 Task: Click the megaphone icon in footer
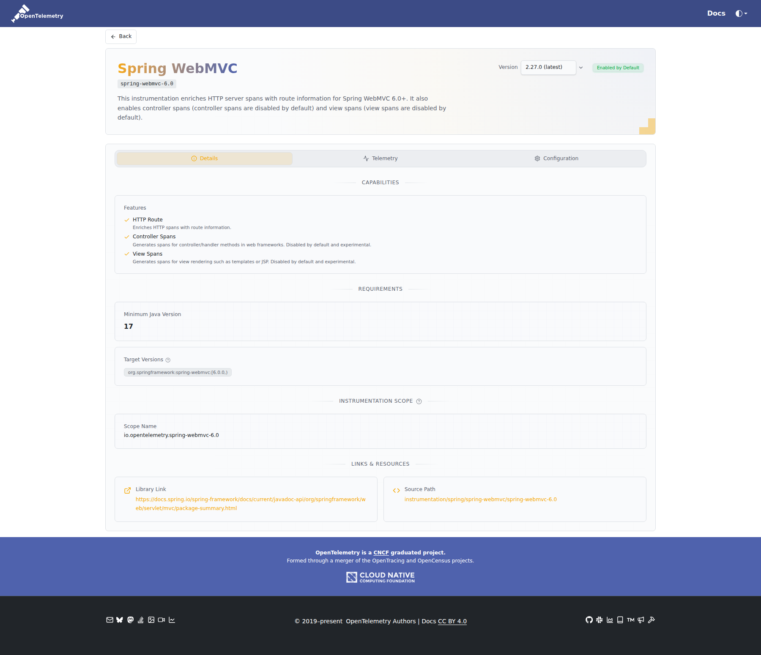click(641, 620)
